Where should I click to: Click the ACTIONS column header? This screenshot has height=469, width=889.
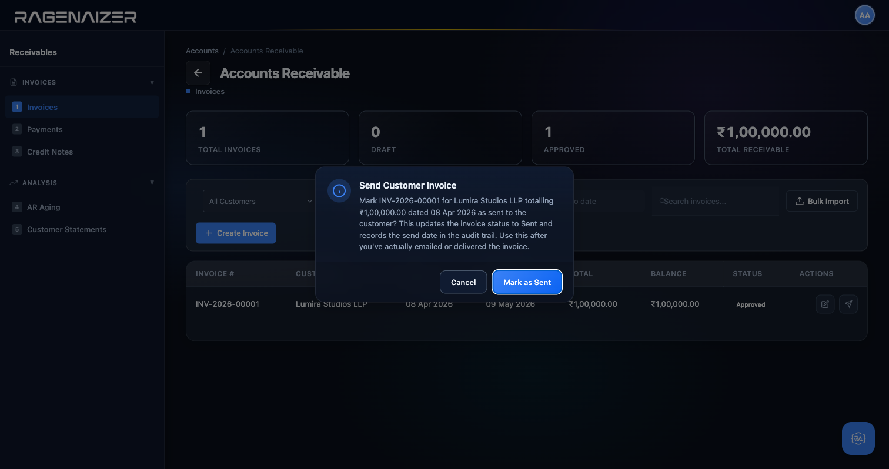(816, 274)
